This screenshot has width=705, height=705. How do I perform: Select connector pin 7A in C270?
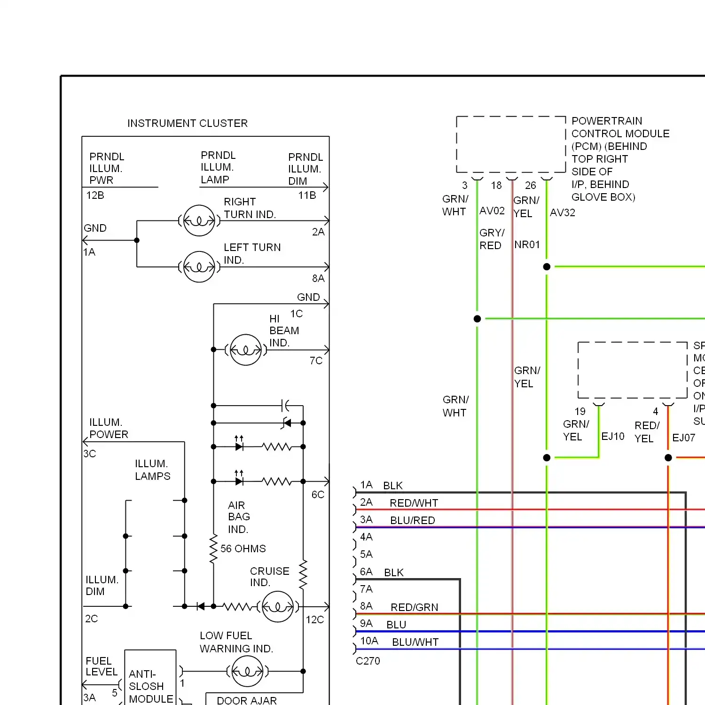(x=366, y=589)
